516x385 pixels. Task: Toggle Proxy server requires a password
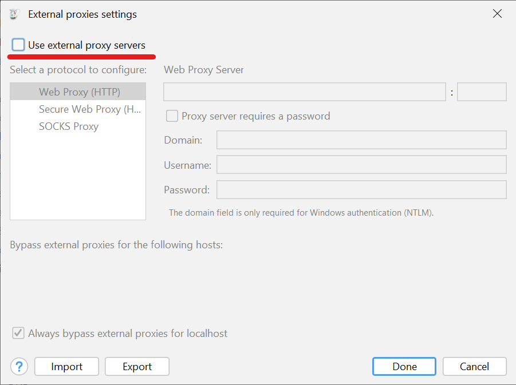[x=172, y=116]
